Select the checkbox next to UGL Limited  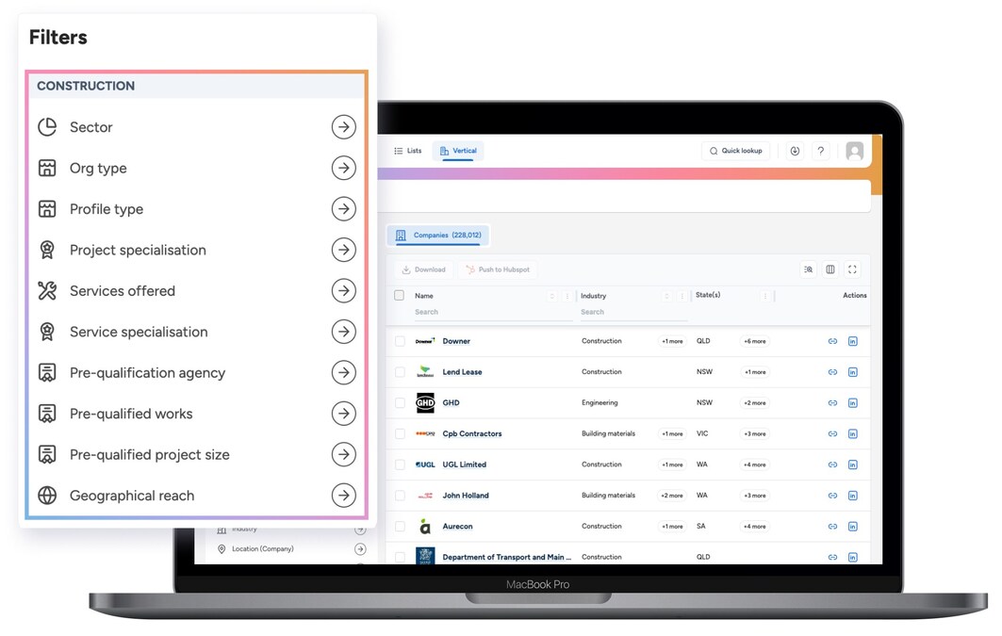tap(401, 464)
